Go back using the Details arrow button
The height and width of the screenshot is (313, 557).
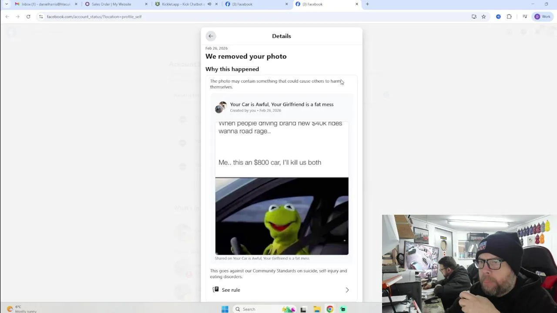pos(211,36)
